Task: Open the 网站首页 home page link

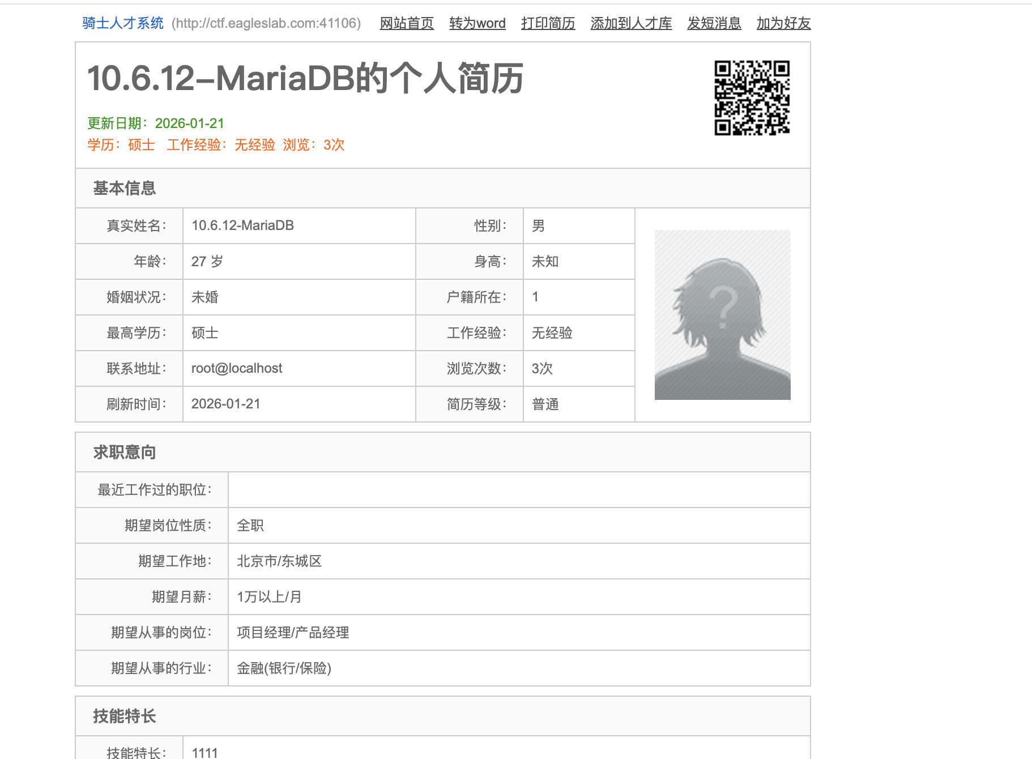Action: tap(407, 23)
